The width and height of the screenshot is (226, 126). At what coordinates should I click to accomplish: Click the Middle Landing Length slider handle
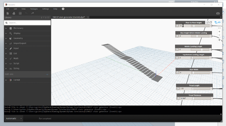tap(202, 50)
